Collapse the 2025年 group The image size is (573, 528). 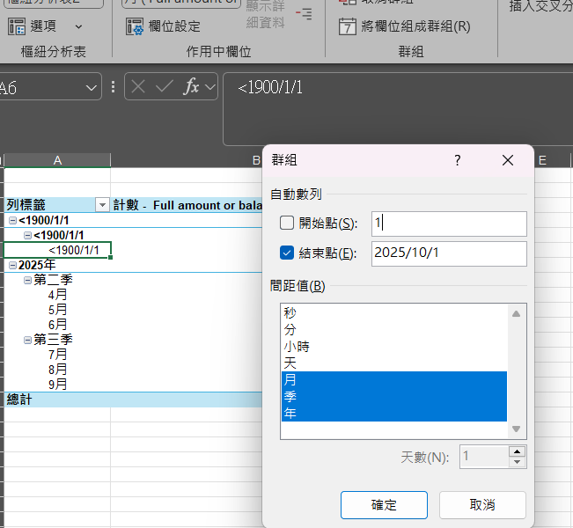[x=11, y=266]
